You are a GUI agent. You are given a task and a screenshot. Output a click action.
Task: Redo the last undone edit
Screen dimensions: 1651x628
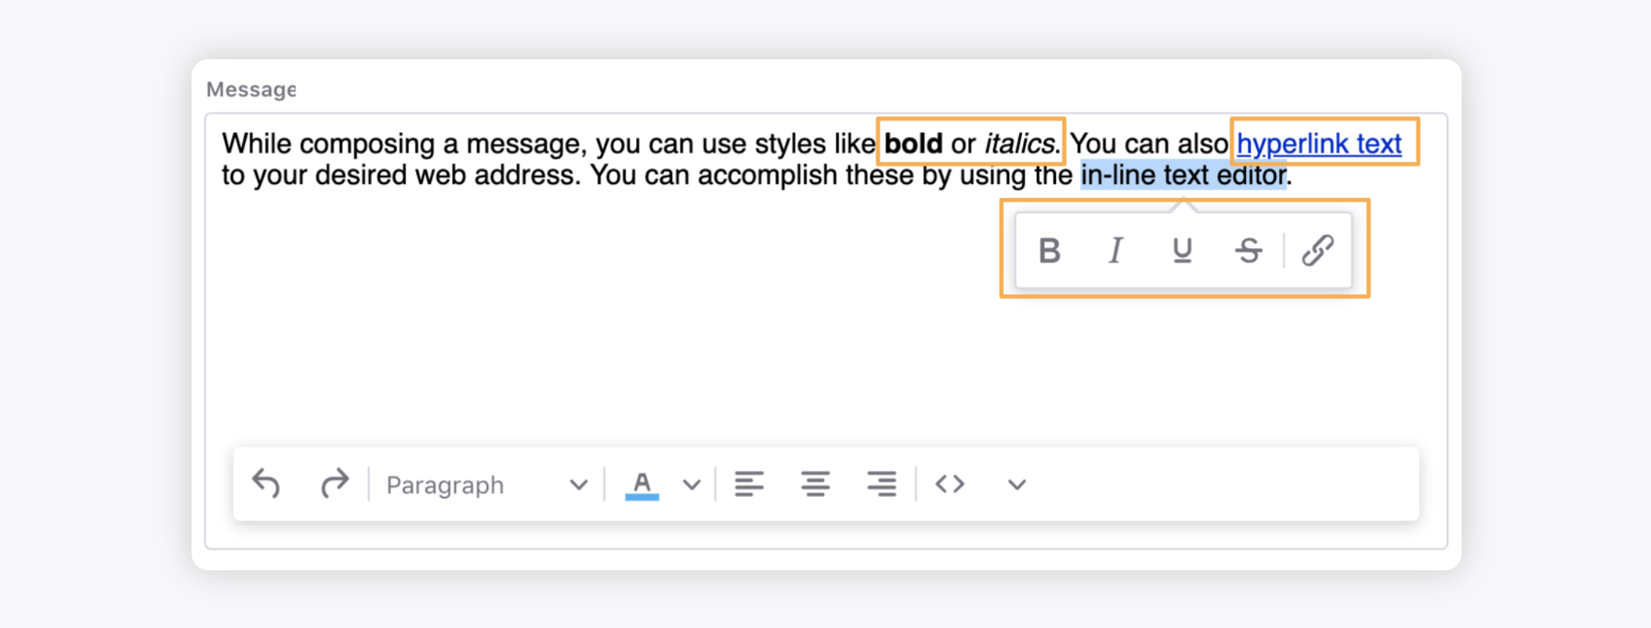(335, 483)
